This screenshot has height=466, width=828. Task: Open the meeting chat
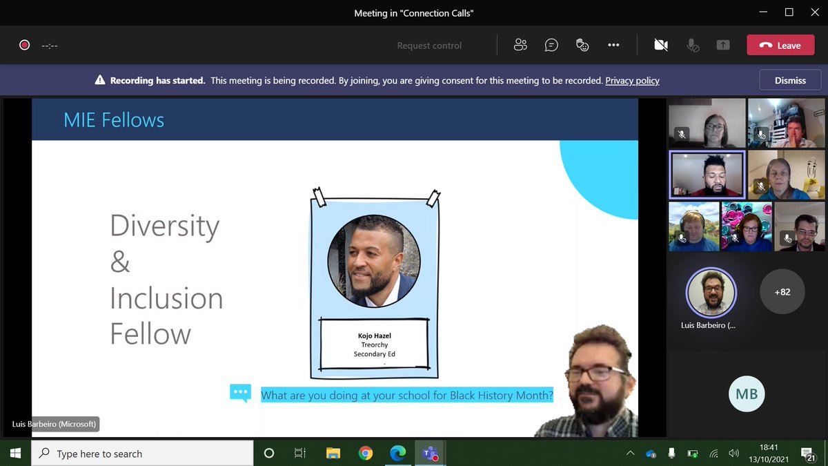click(x=551, y=45)
